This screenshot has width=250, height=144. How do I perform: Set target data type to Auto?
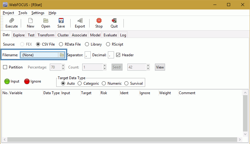63,83
